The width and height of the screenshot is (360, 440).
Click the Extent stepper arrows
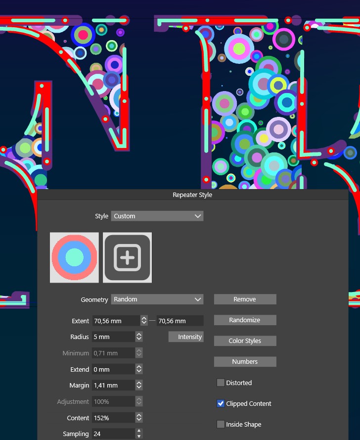pos(144,321)
